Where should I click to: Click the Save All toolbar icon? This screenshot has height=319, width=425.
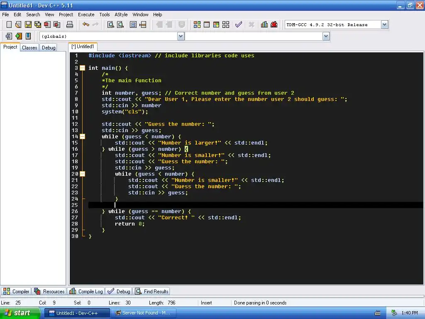[38, 25]
